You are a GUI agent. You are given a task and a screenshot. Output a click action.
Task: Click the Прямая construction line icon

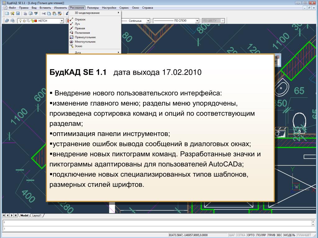(x=71, y=28)
